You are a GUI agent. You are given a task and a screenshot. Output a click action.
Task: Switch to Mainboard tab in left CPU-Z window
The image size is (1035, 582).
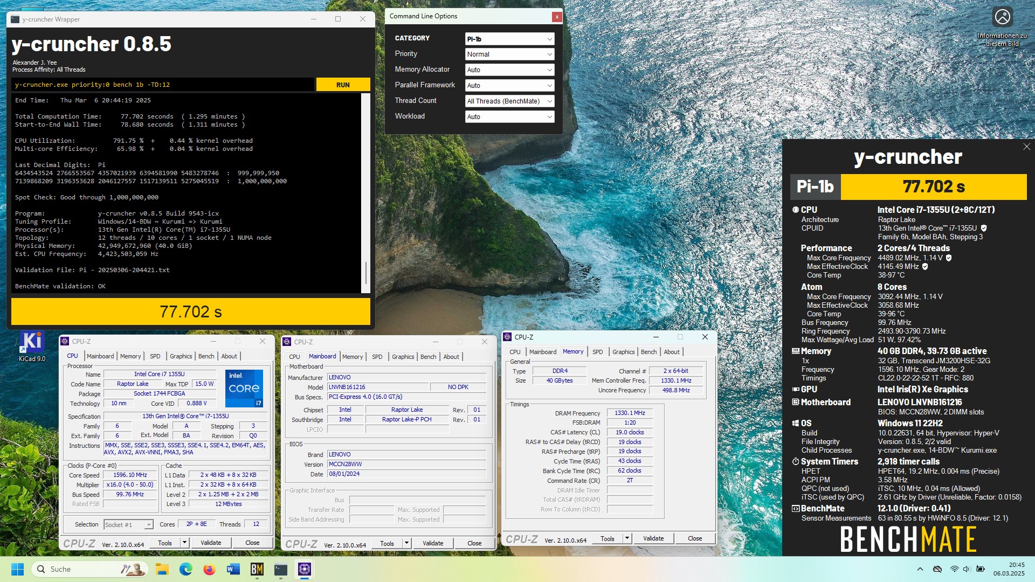click(100, 356)
